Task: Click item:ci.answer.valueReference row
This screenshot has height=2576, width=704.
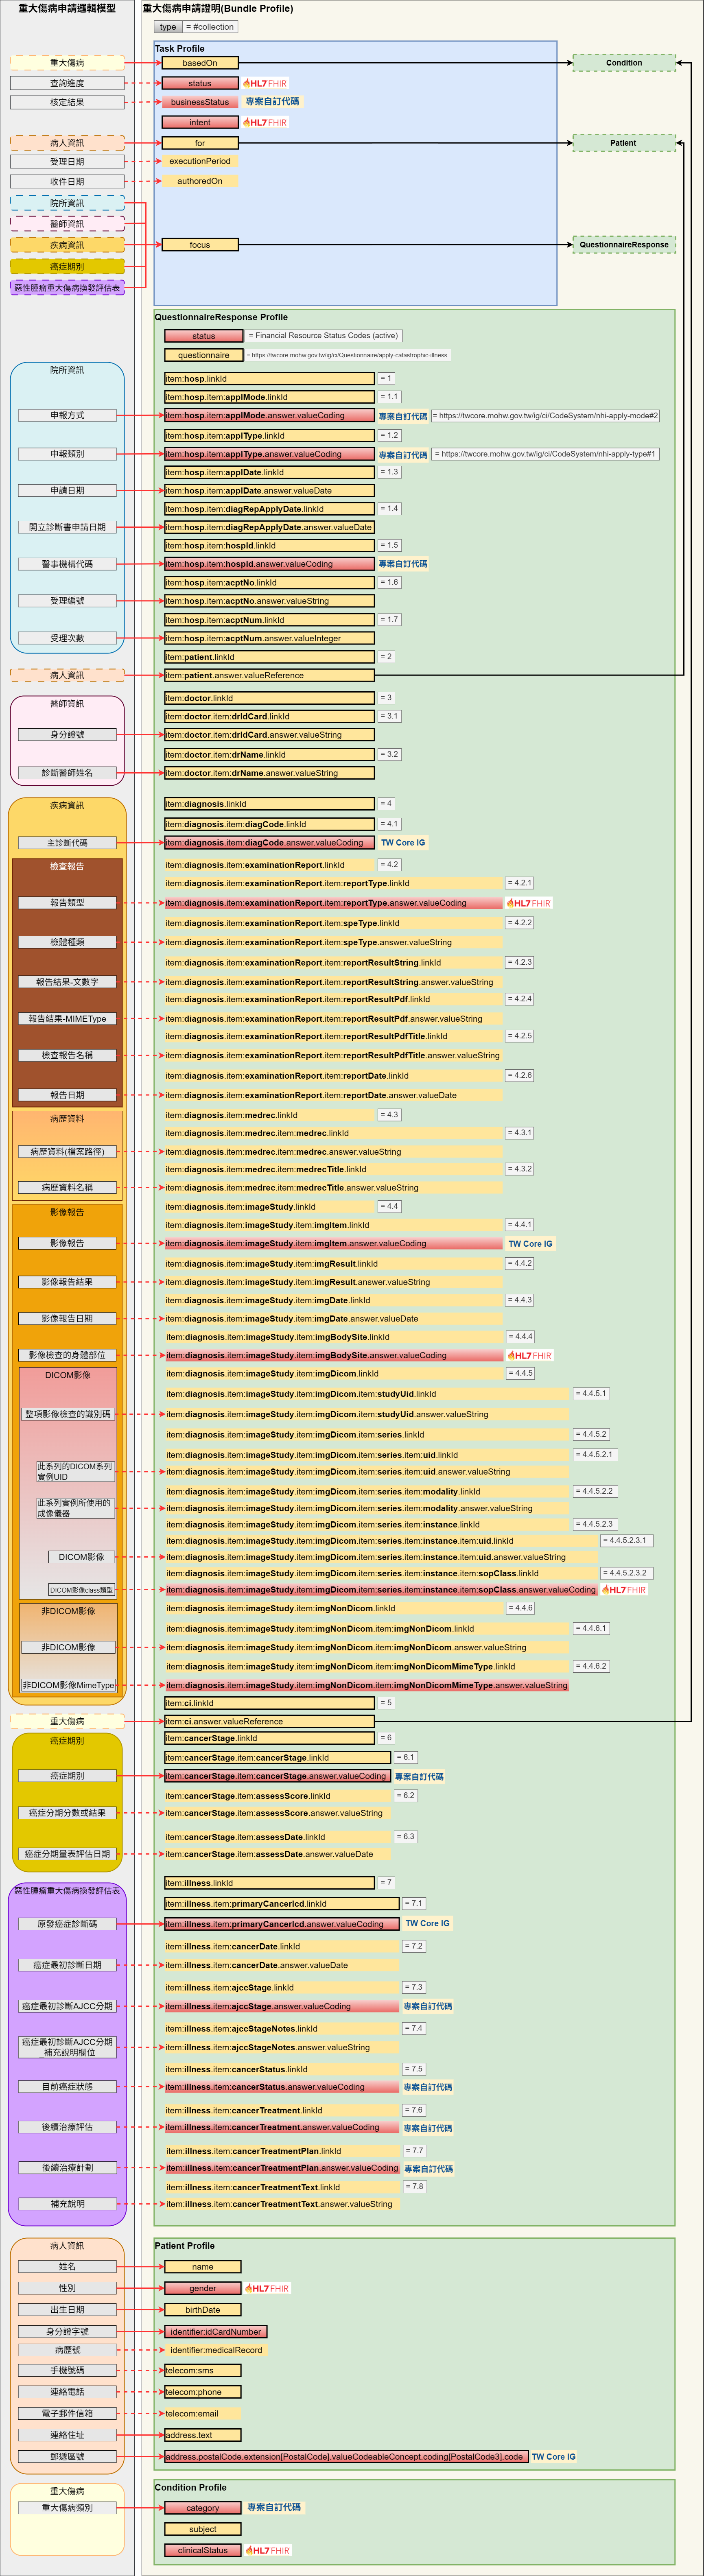Action: tap(269, 1721)
